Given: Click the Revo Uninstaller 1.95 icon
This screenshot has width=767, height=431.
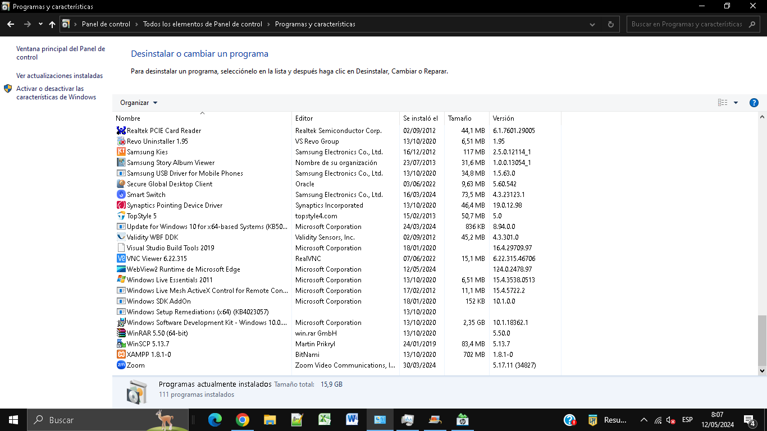Looking at the screenshot, I should click(121, 141).
